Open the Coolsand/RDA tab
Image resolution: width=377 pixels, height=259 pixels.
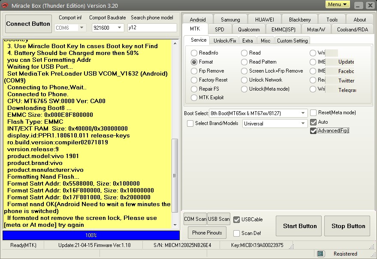coord(353,29)
